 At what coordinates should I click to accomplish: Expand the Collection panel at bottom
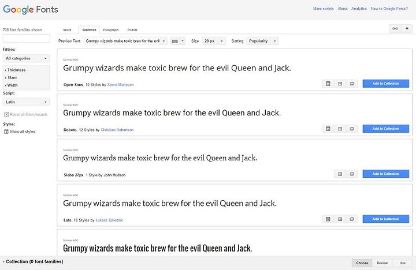33,261
